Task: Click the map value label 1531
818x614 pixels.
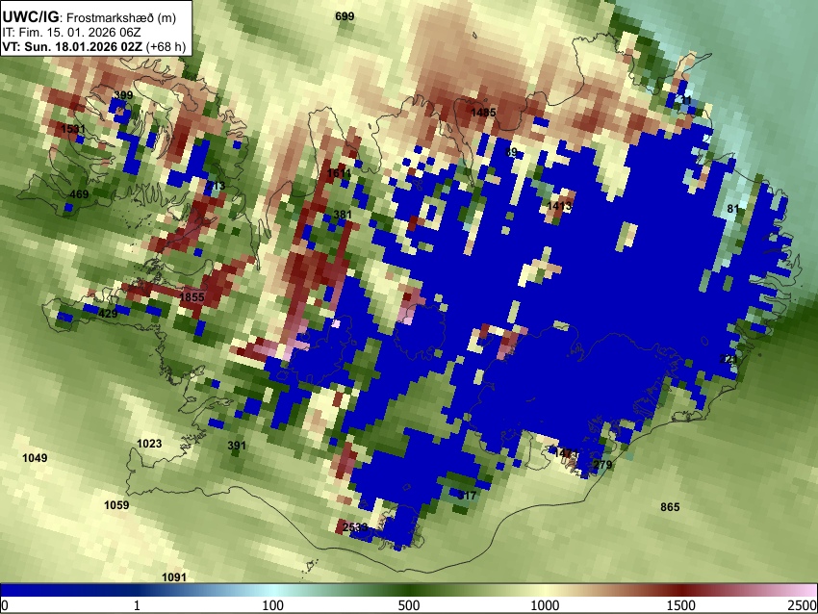Action: click(x=73, y=129)
